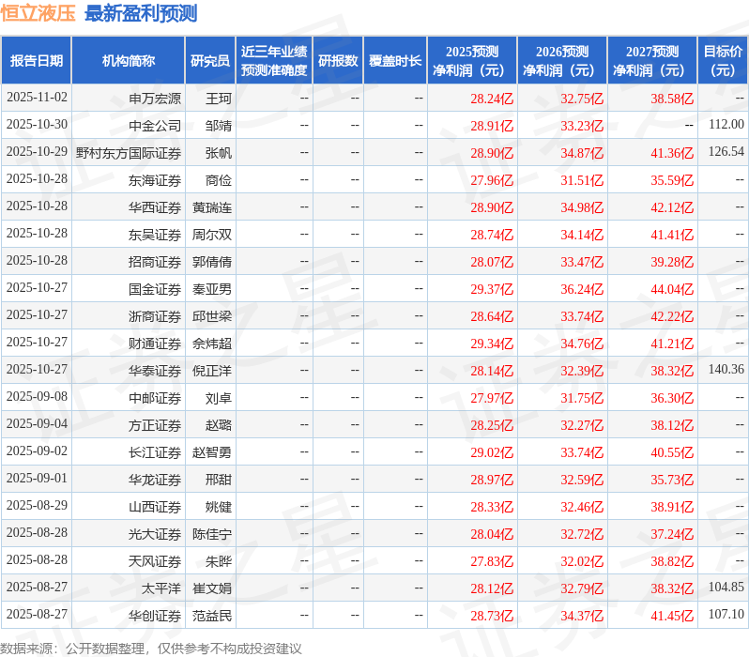Viewport: 749px width, 657px height.
Task: Click the 机构简称 column header
Action: [128, 61]
